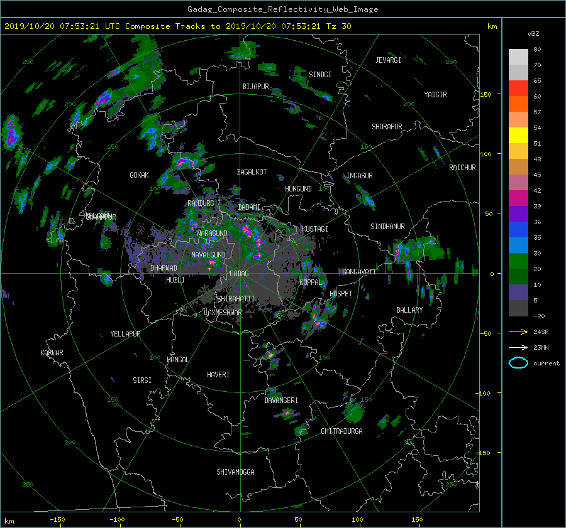Click the -150 value on bottom km axis
Screen dimensions: 566x528
click(57, 519)
